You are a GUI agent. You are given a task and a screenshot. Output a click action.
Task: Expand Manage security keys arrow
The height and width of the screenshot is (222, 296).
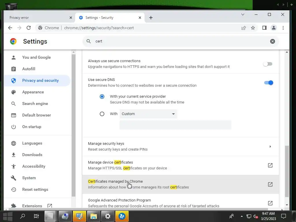[270, 147]
